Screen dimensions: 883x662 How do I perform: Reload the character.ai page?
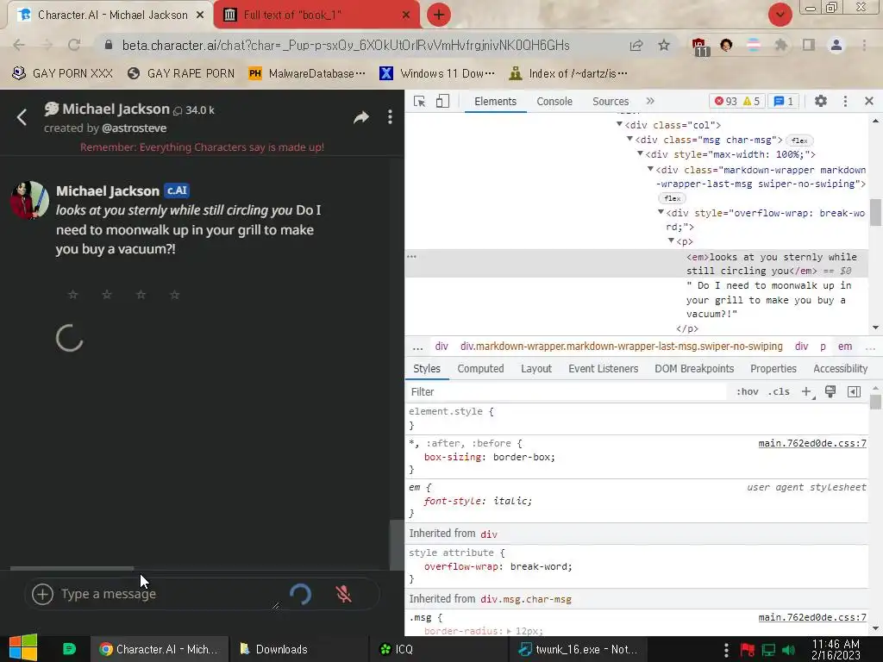74,45
